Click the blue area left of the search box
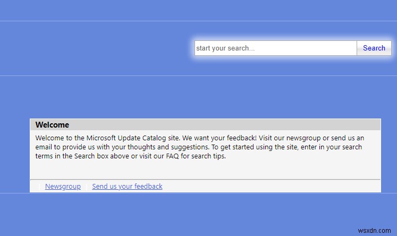The image size is (397, 236). click(96, 48)
